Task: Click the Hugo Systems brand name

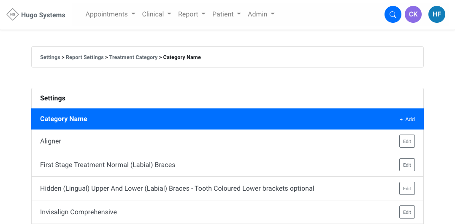Action: point(43,15)
